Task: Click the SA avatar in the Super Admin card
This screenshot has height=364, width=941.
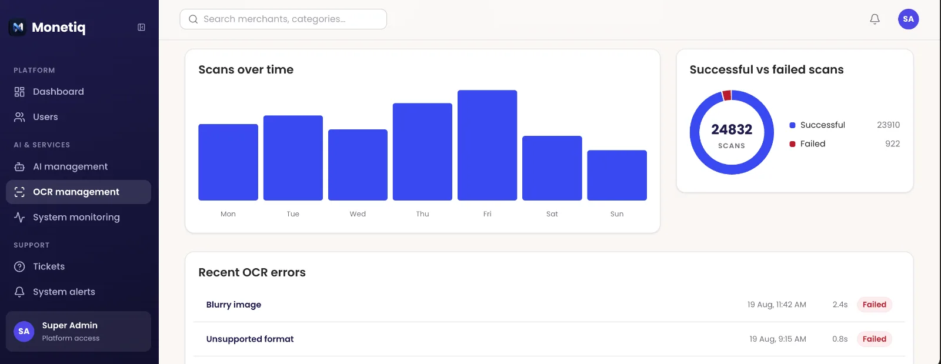Action: [24, 332]
